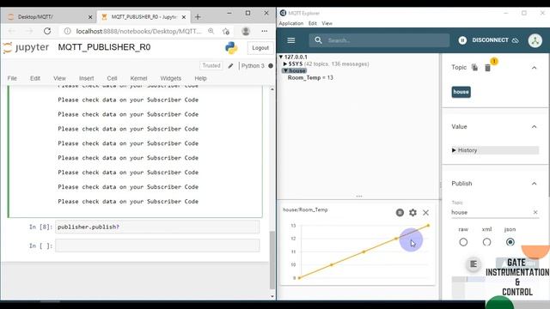
Task: Open MQTT Explorer hamburger menu
Action: coord(291,40)
